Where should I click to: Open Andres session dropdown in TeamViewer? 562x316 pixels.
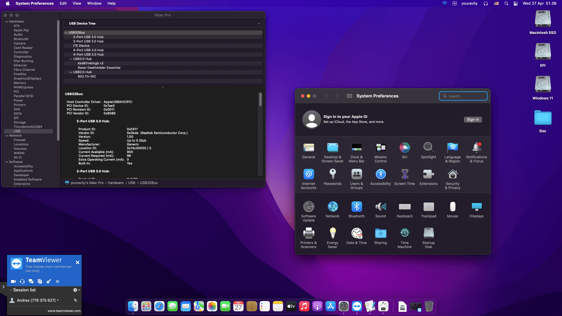pos(58,300)
